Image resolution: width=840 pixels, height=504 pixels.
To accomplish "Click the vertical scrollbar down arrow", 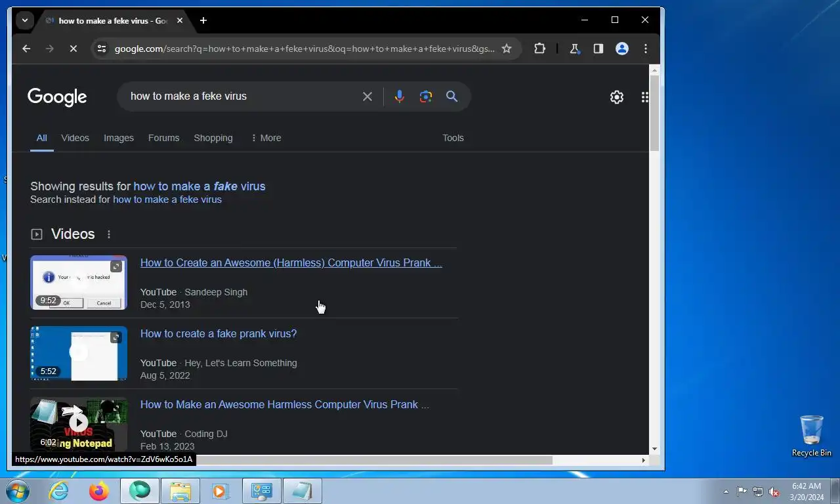I will [654, 450].
